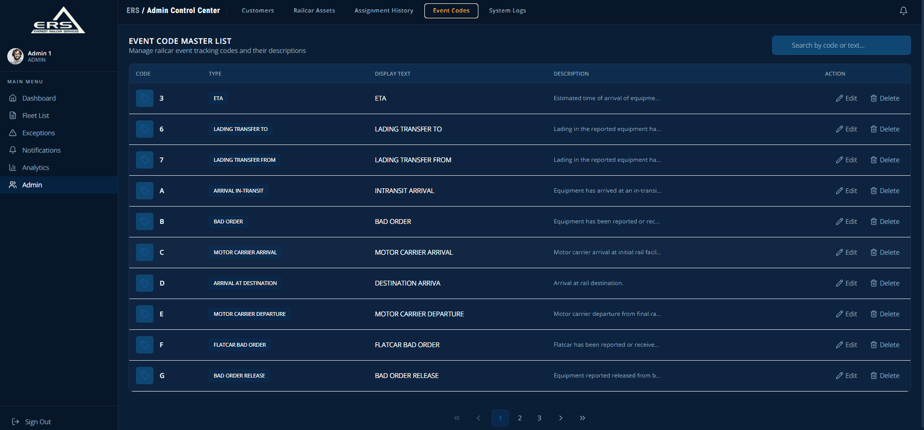The image size is (924, 430).
Task: Edit the INTRANSIT ARRIVAL event code
Action: [x=846, y=191]
